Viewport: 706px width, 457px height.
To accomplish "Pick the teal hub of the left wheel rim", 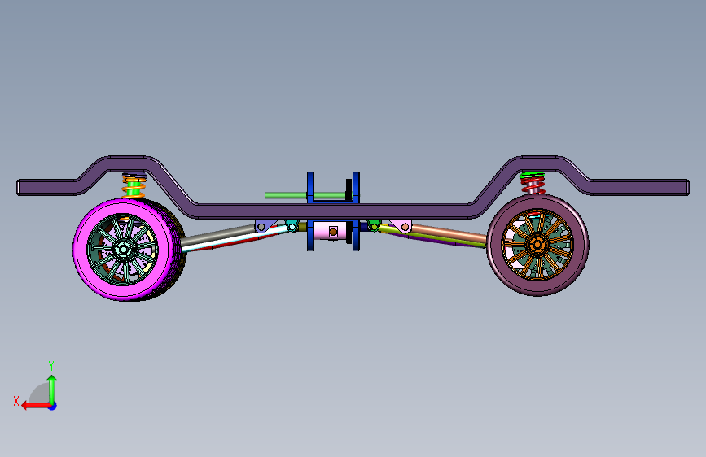I will (123, 249).
